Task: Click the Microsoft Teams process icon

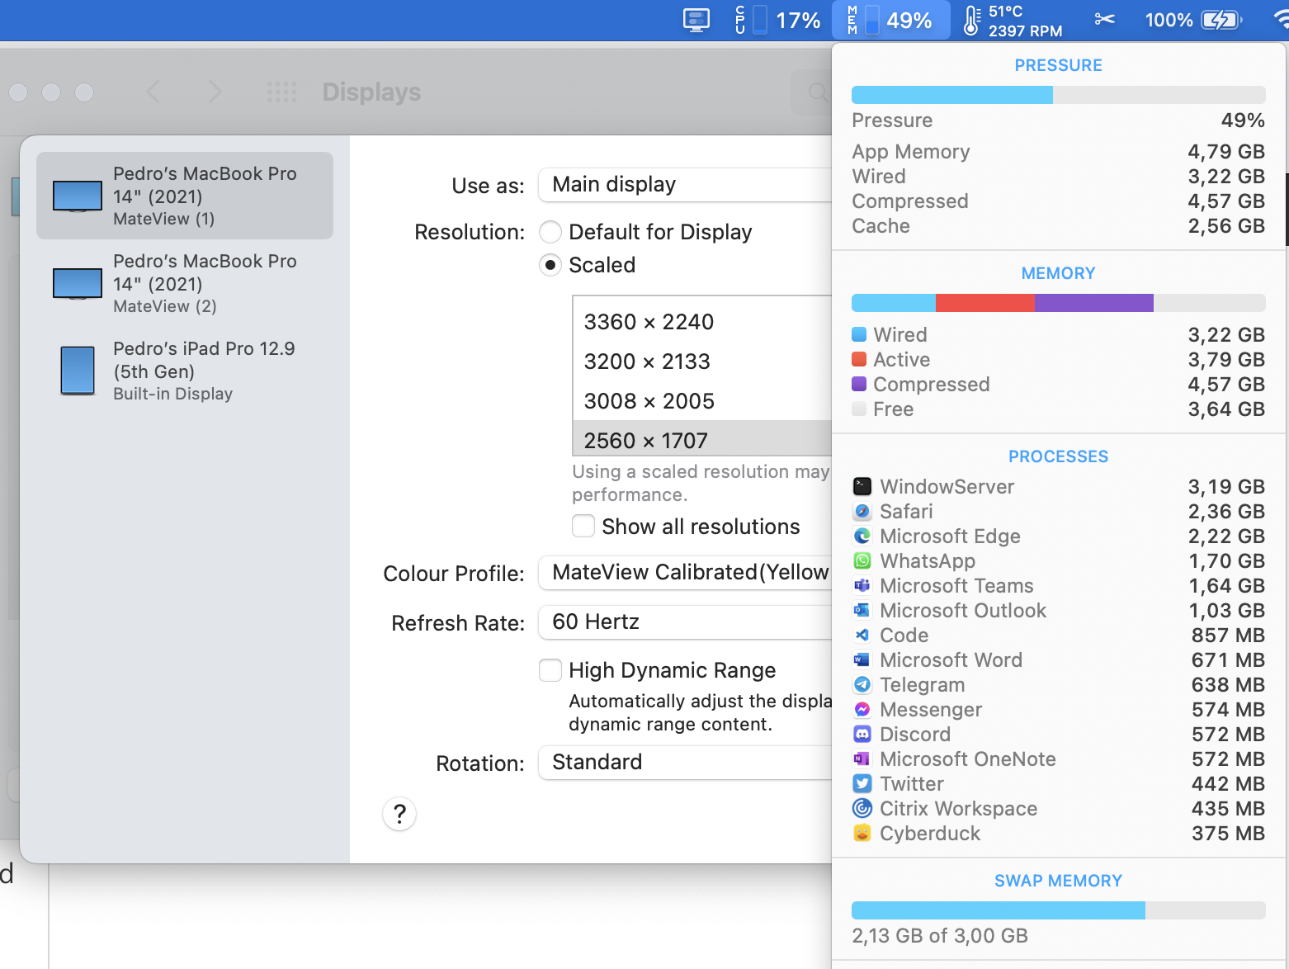Action: 862,585
